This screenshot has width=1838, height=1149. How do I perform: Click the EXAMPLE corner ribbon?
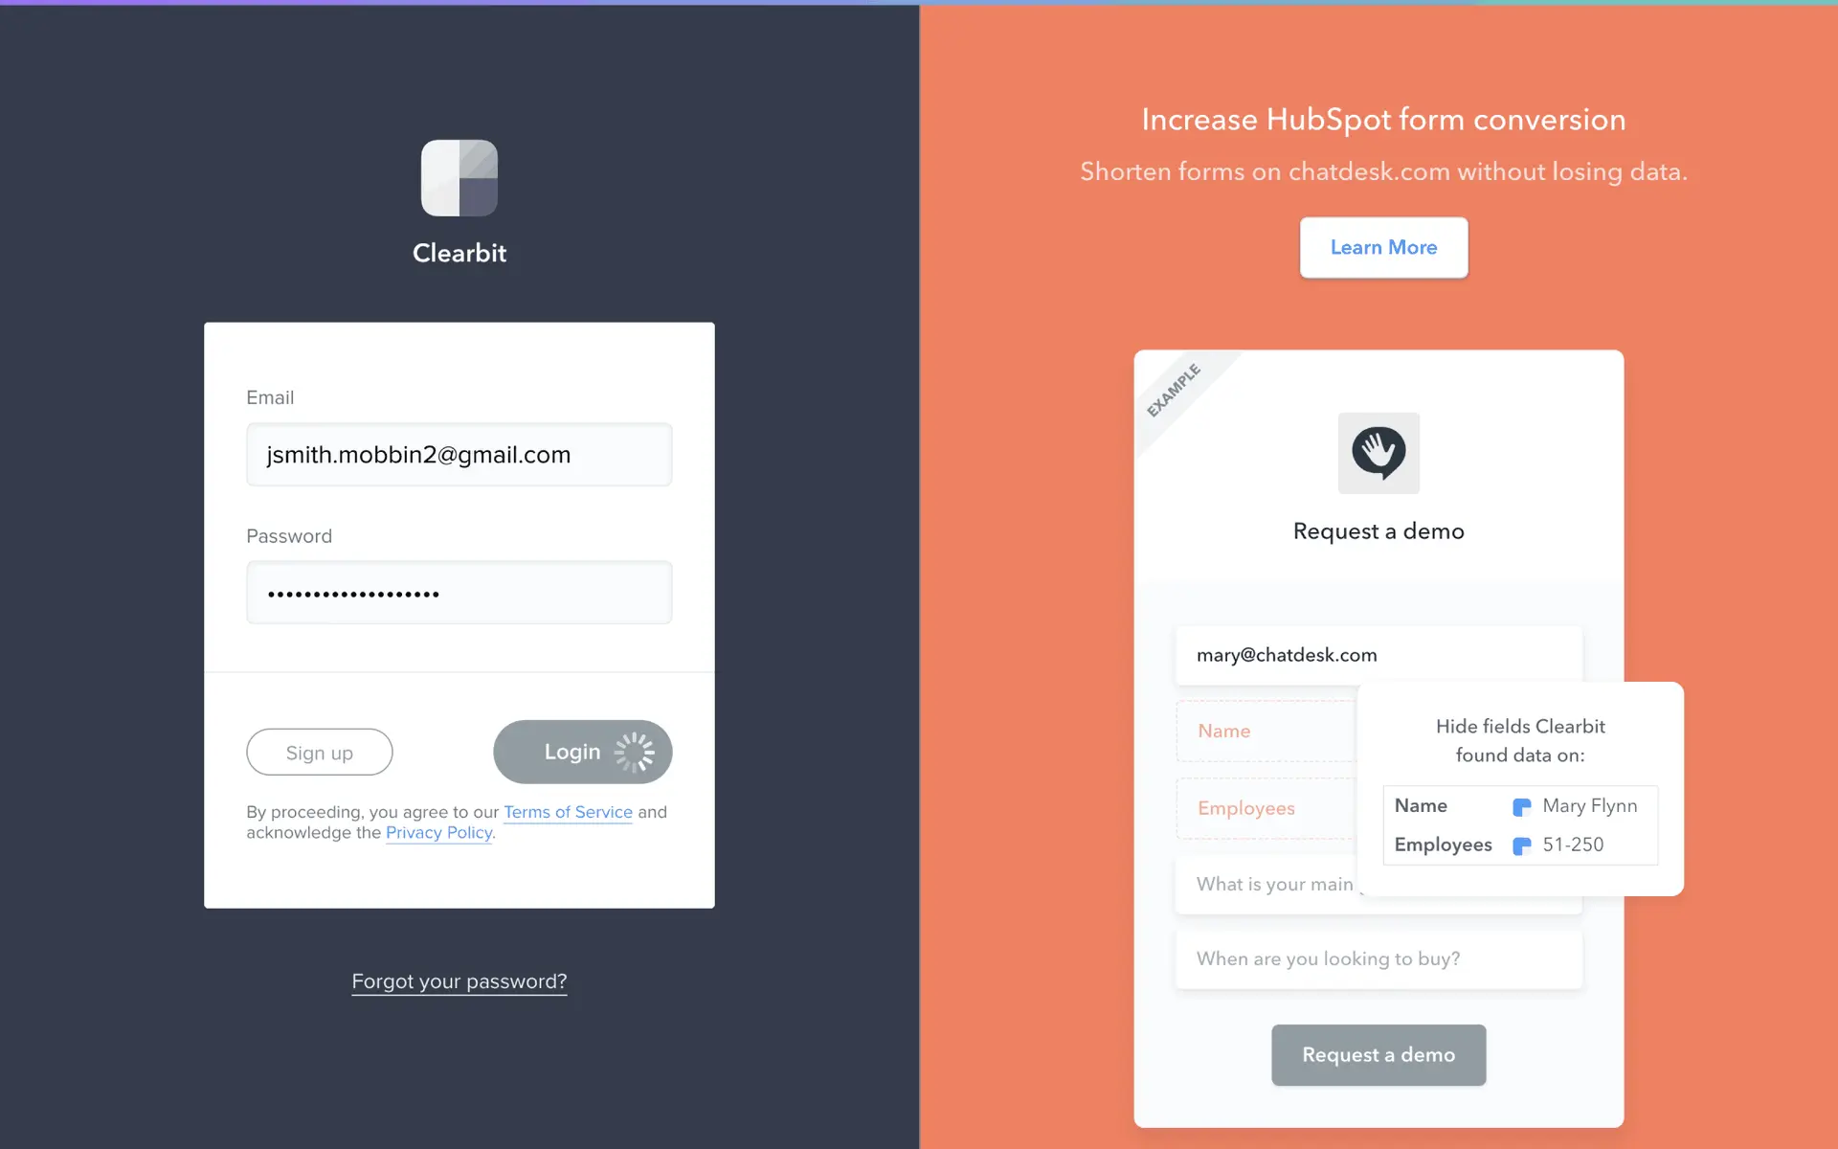[1174, 390]
